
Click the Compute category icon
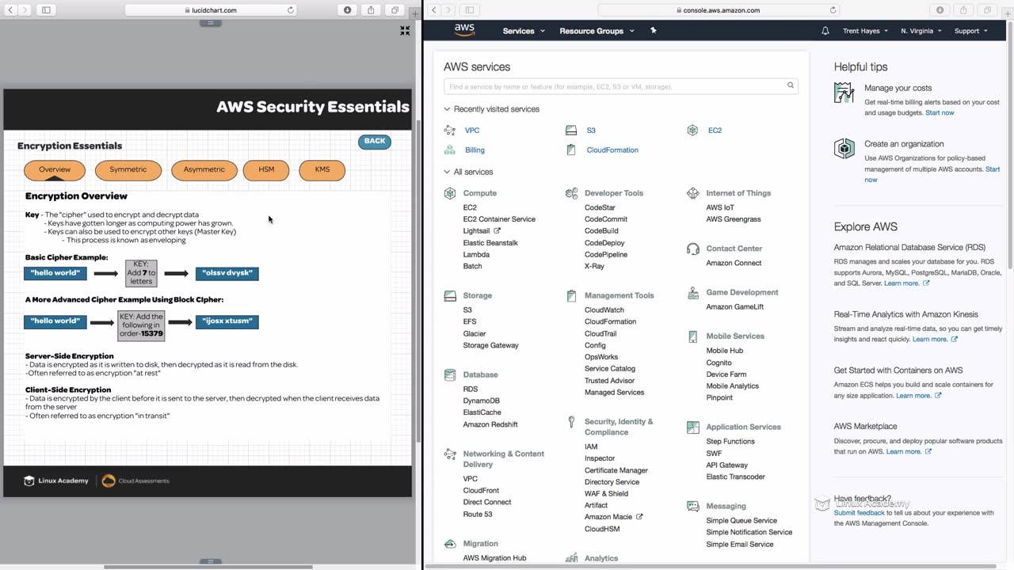[x=450, y=193]
